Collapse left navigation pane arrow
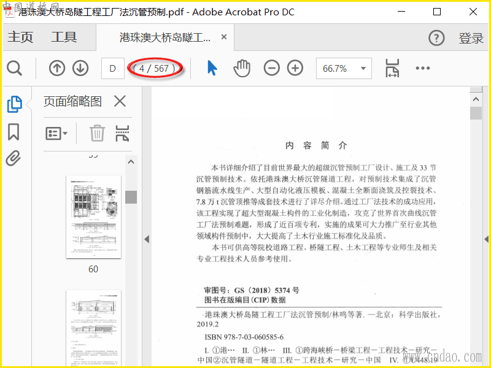491x368 pixels. [x=147, y=239]
